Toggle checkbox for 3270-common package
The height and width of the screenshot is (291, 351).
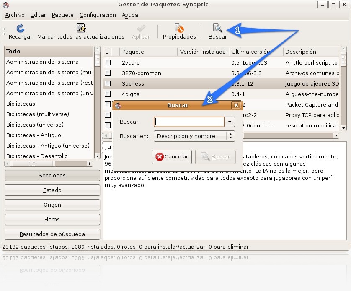(x=108, y=73)
